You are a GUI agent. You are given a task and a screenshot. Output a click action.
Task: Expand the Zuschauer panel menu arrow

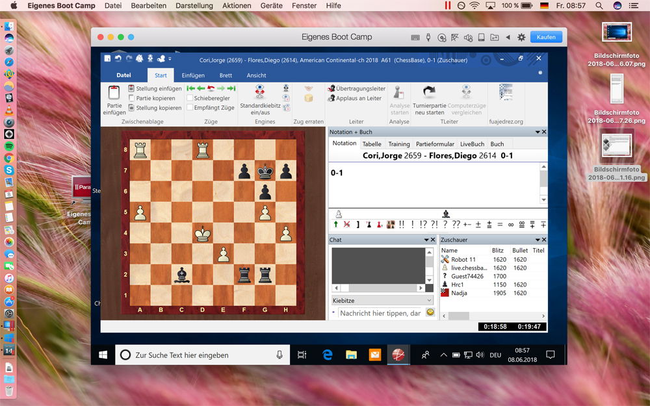click(x=538, y=240)
